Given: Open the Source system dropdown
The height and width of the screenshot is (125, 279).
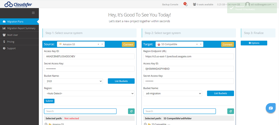Looking at the screenshot, I should point(81,44).
